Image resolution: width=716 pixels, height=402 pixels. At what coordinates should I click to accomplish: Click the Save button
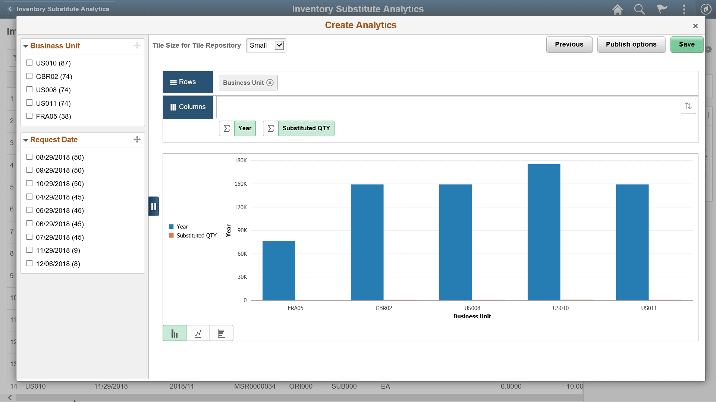coord(687,44)
